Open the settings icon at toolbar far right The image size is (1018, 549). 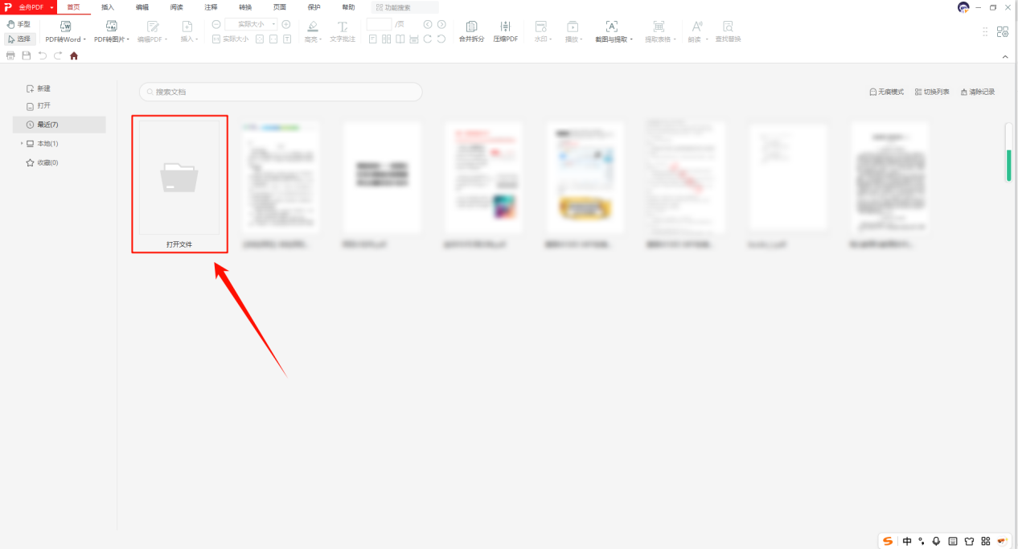(x=1002, y=32)
